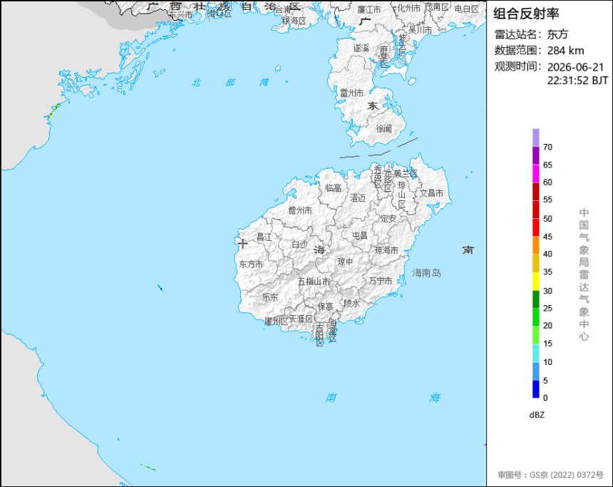Click the 遂溪 county label

tap(361, 48)
